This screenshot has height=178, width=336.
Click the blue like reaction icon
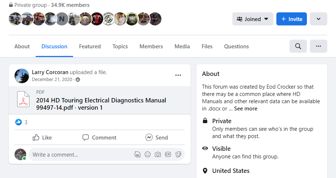(x=19, y=122)
